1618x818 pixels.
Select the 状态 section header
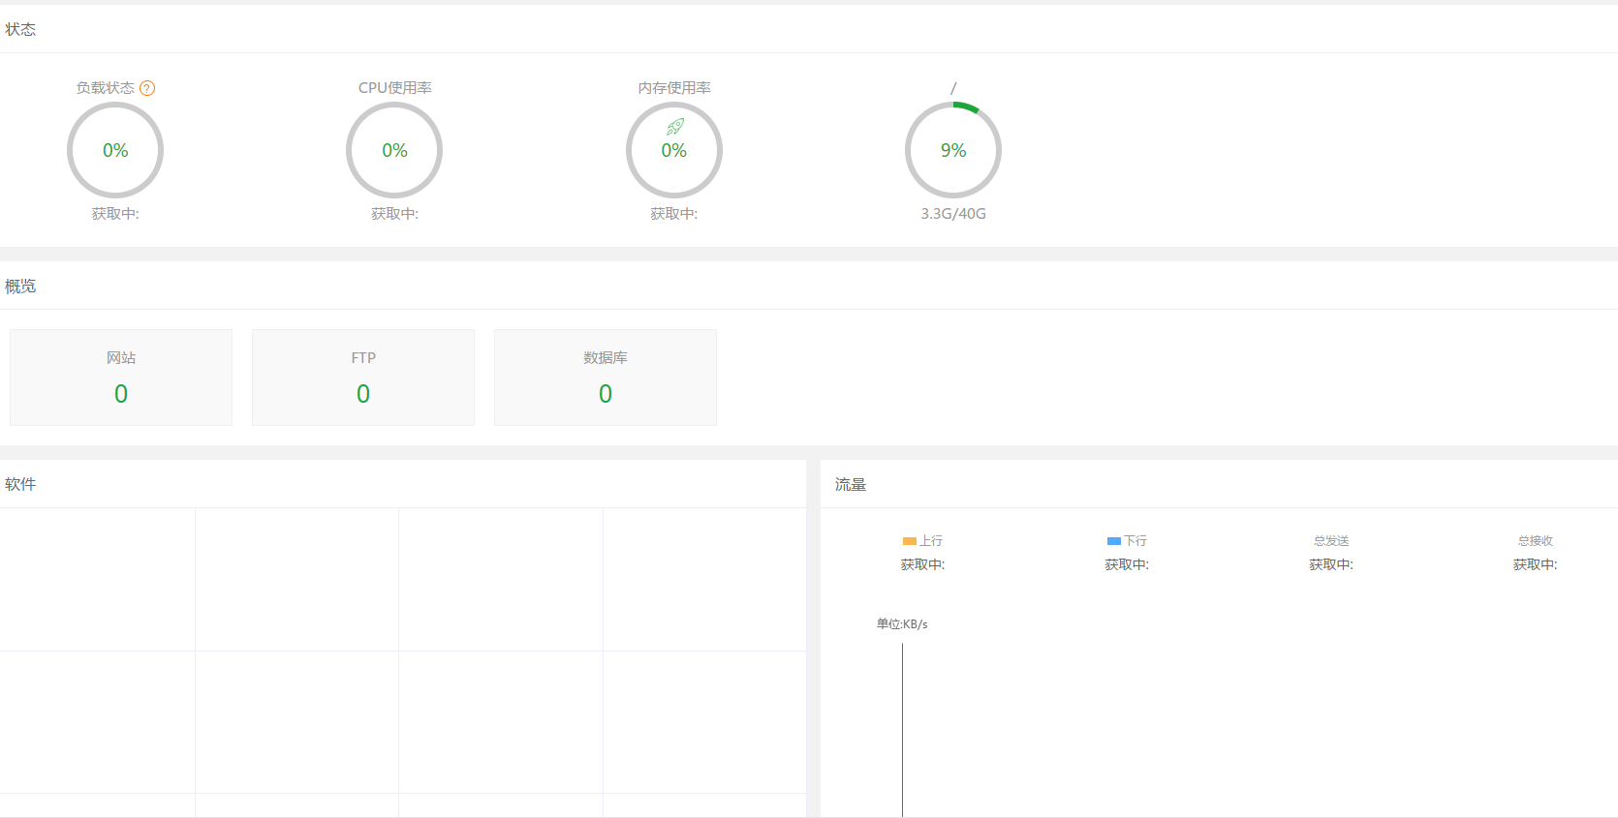pos(20,30)
